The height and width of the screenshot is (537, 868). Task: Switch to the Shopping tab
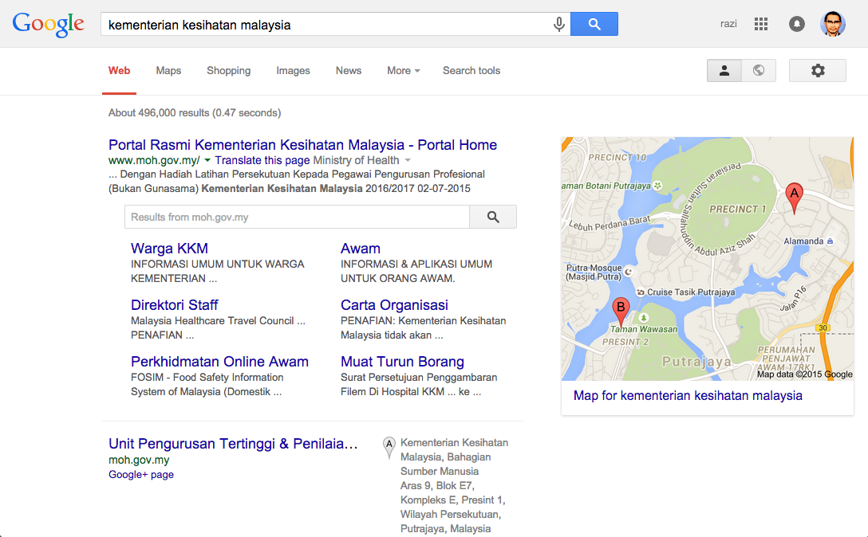tap(229, 71)
